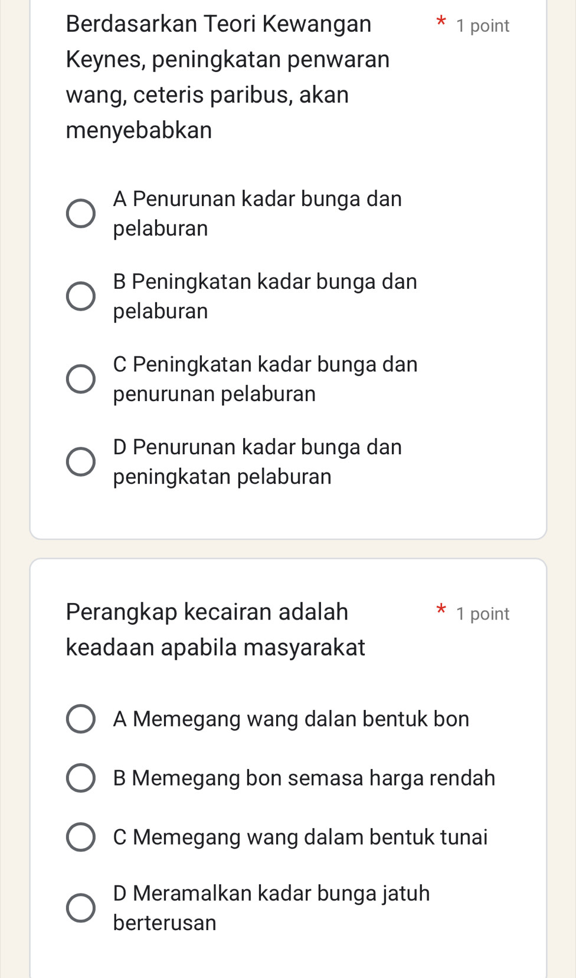Select radio button B Peningkatan kadar bunga dan pelaburan
The width and height of the screenshot is (576, 978).
(80, 296)
